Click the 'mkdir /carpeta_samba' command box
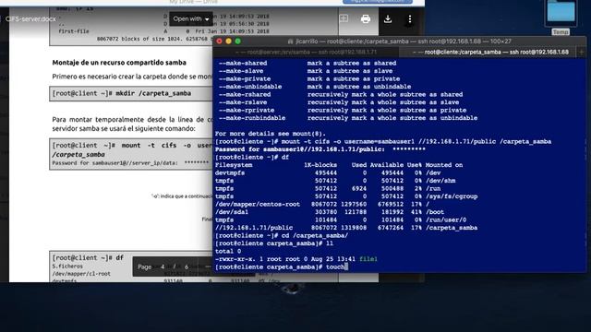591x332 pixels. click(x=131, y=94)
